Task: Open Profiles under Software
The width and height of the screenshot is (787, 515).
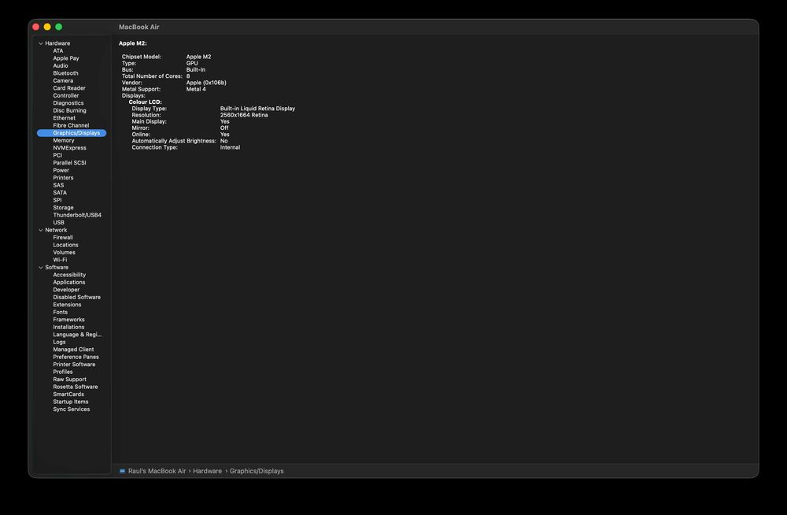Action: tap(63, 372)
